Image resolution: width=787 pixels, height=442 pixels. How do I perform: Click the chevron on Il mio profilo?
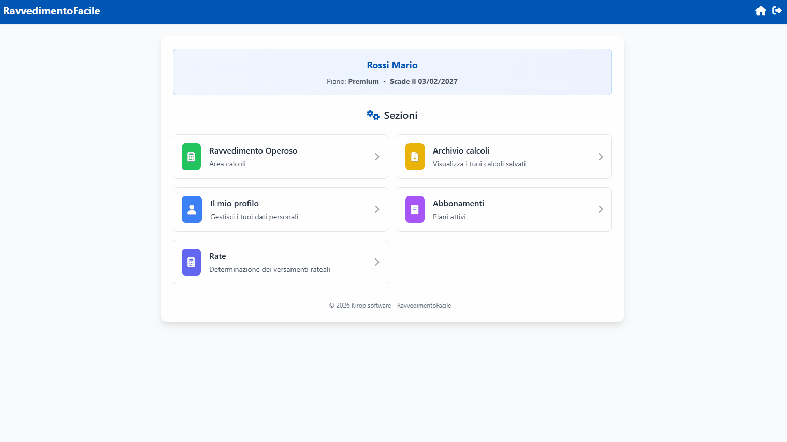(x=377, y=209)
